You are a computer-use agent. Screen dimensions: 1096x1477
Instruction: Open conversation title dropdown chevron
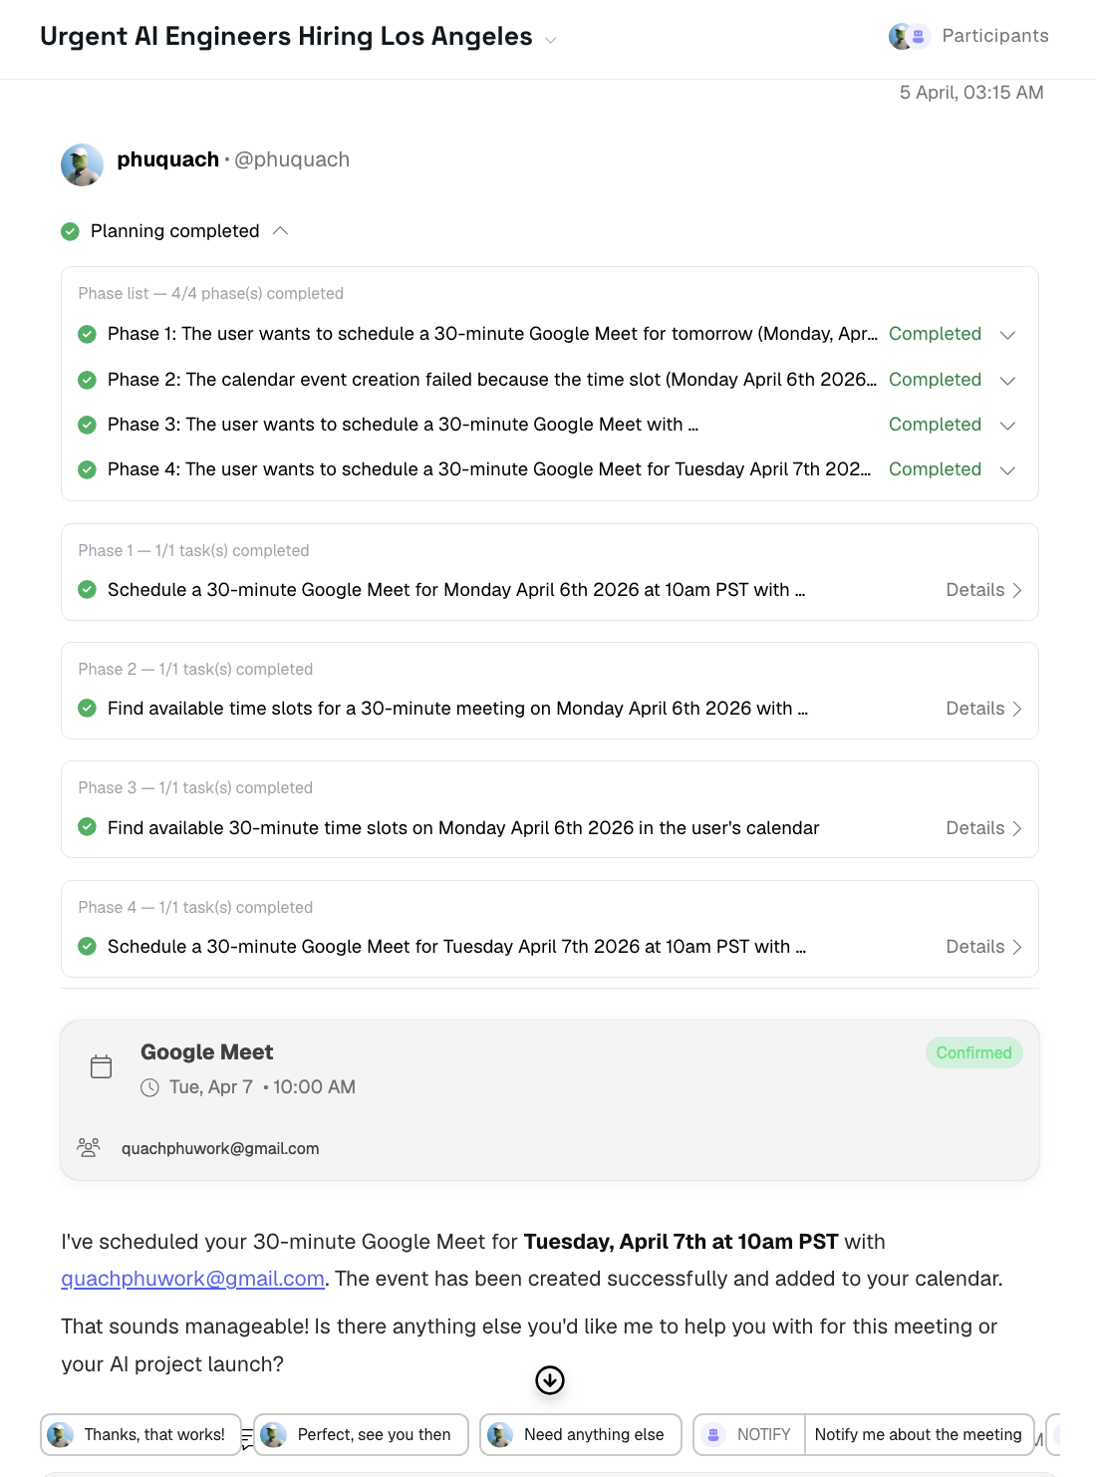[x=550, y=40]
